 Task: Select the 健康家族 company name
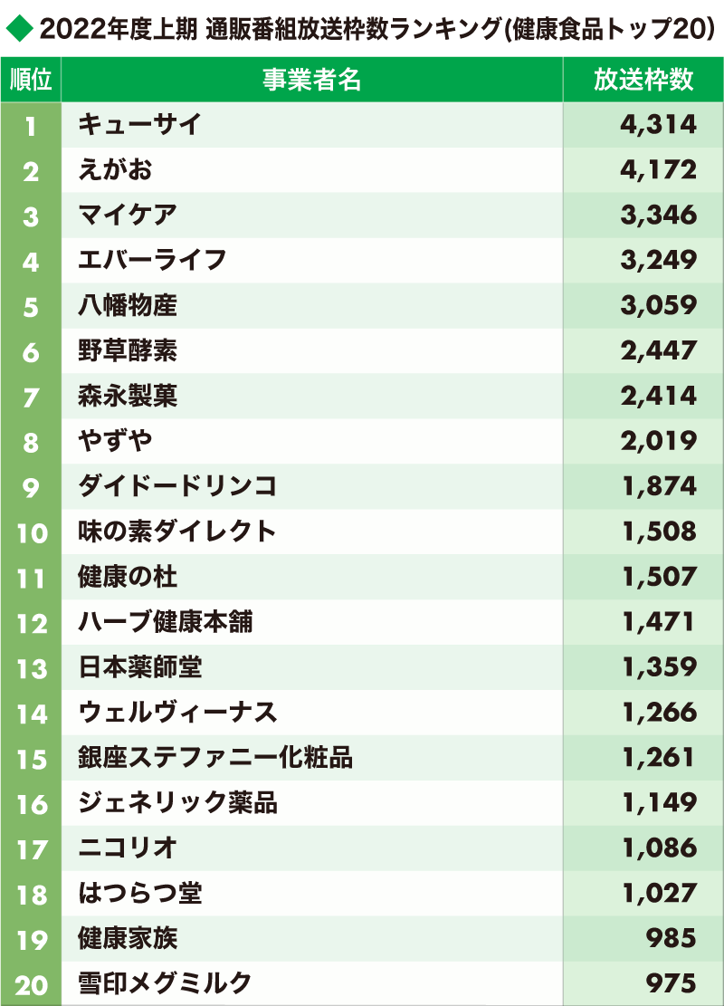click(127, 938)
